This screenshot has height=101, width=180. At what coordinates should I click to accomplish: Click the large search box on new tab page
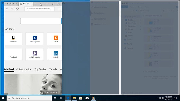tap(41, 21)
